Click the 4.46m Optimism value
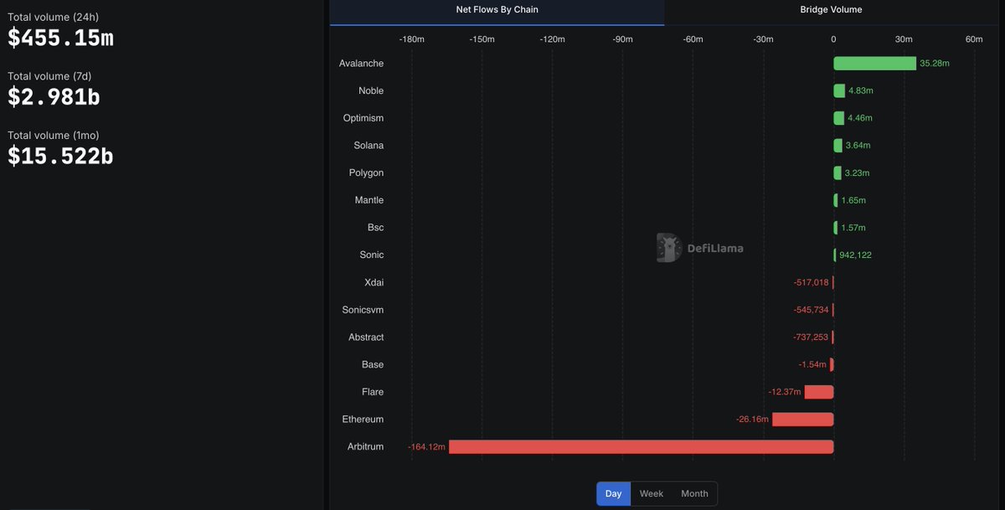 (x=860, y=118)
